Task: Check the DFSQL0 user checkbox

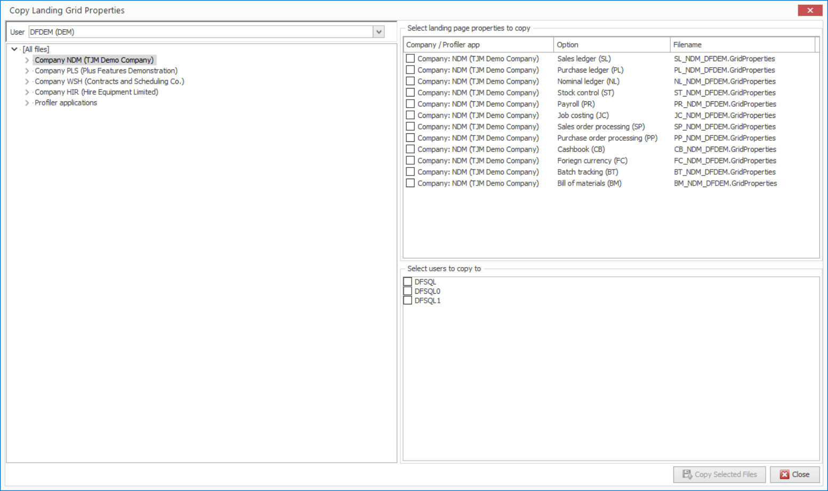Action: pyautogui.click(x=408, y=291)
